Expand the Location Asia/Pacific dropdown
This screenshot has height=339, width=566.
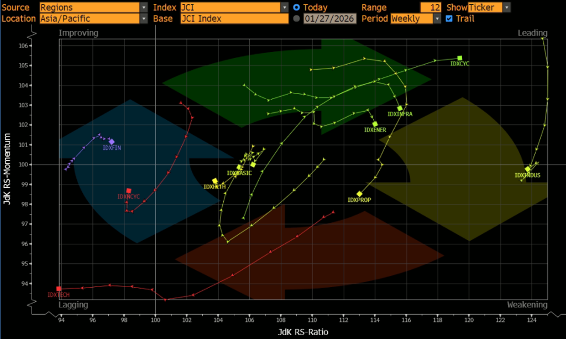[x=144, y=18]
